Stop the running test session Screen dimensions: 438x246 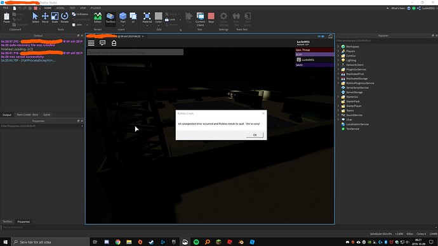pos(211,18)
